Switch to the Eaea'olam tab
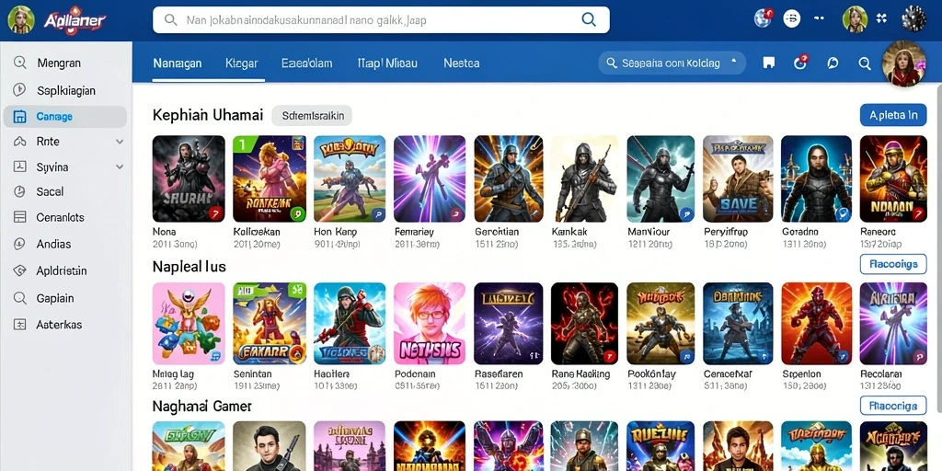The height and width of the screenshot is (471, 942). click(x=306, y=63)
